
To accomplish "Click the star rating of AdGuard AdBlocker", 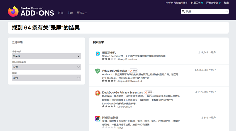I will pos(109,81).
